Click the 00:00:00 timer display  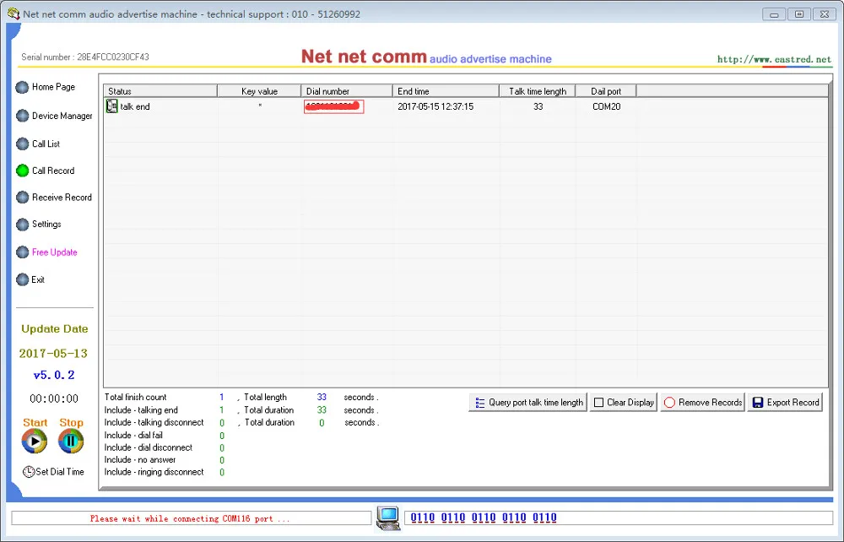coord(54,398)
